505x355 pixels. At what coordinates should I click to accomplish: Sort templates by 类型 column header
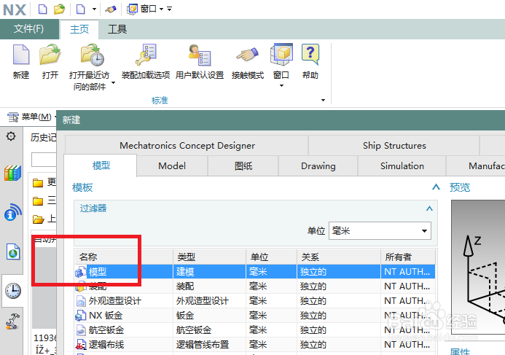(210, 257)
